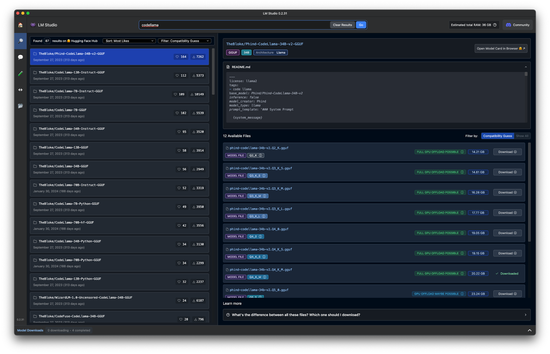
Task: Select TheBloke/Phind-CodeLlama-34B-v2-GGUF result
Action: tap(119, 57)
